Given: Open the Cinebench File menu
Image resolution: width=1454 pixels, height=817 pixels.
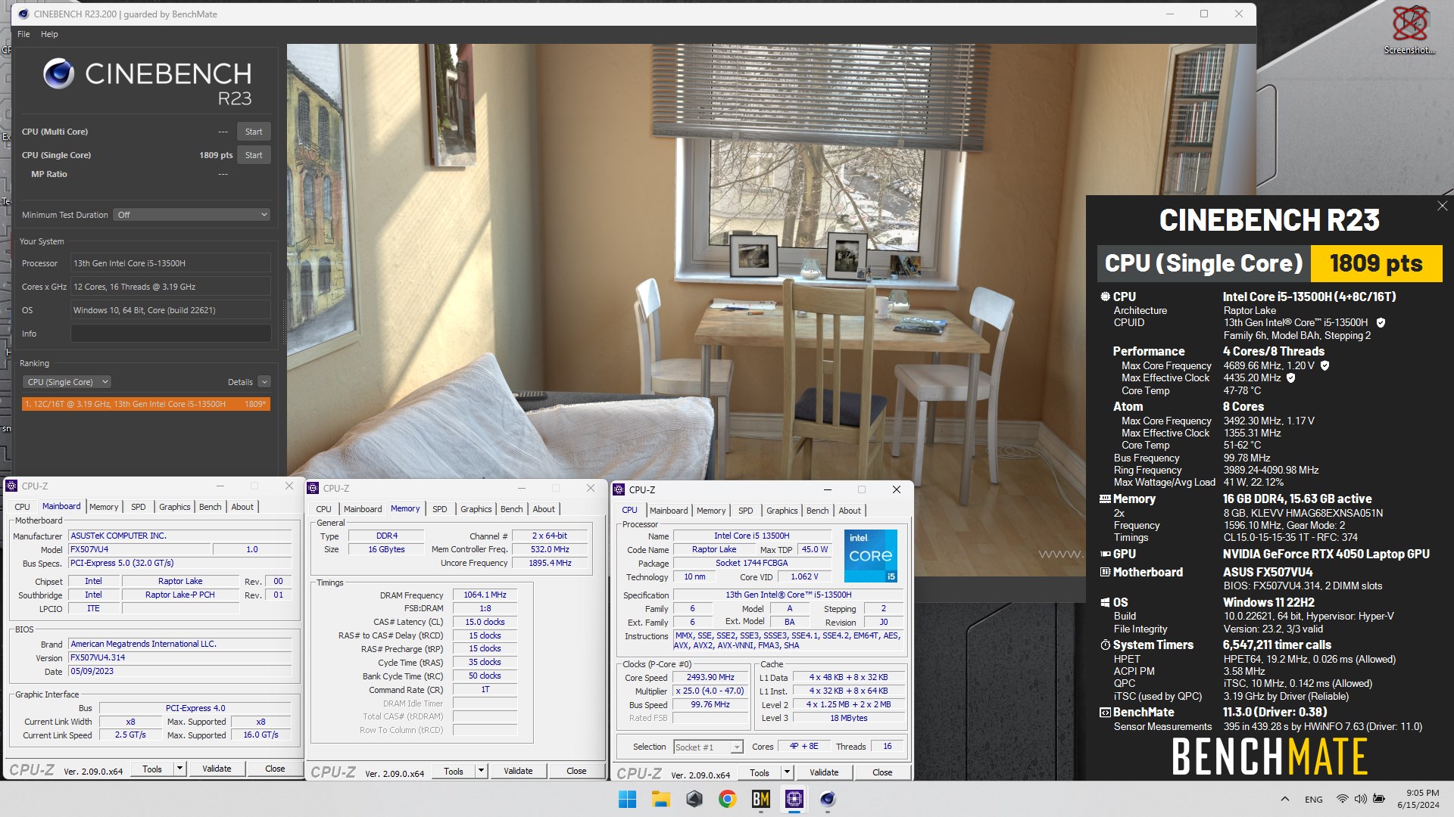Looking at the screenshot, I should [23, 34].
